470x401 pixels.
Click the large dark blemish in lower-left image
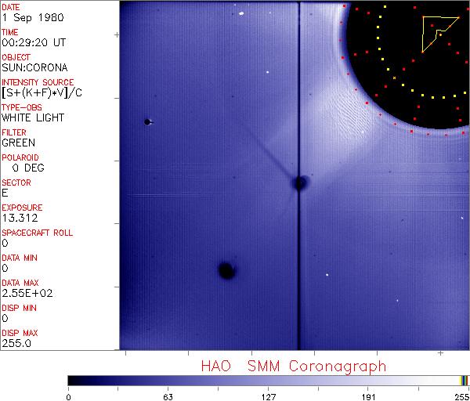226,271
